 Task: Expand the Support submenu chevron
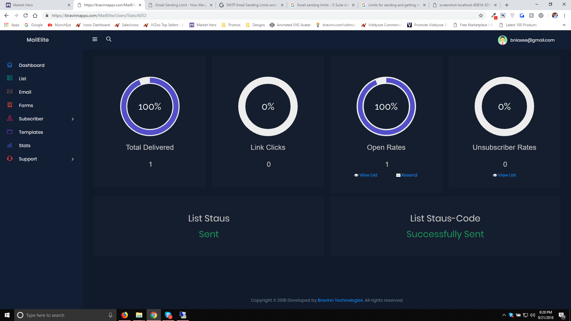73,159
